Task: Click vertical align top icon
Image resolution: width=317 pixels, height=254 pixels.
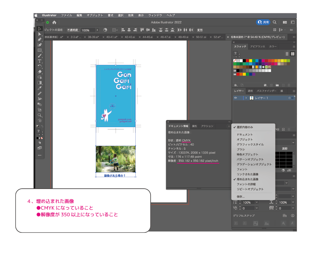Action: 142,30
